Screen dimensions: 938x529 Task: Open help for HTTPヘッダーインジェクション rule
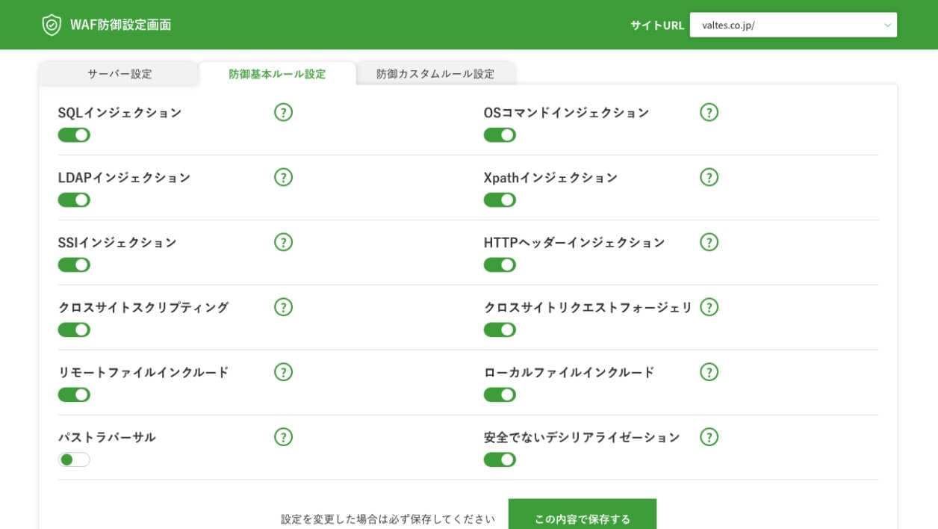coord(709,242)
